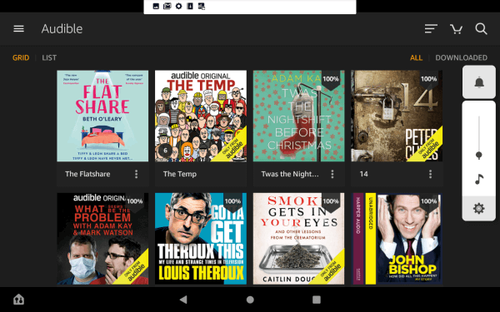Tap the 6 episodes badge on The Temp
The height and width of the screenshot is (312, 500).
click(165, 151)
